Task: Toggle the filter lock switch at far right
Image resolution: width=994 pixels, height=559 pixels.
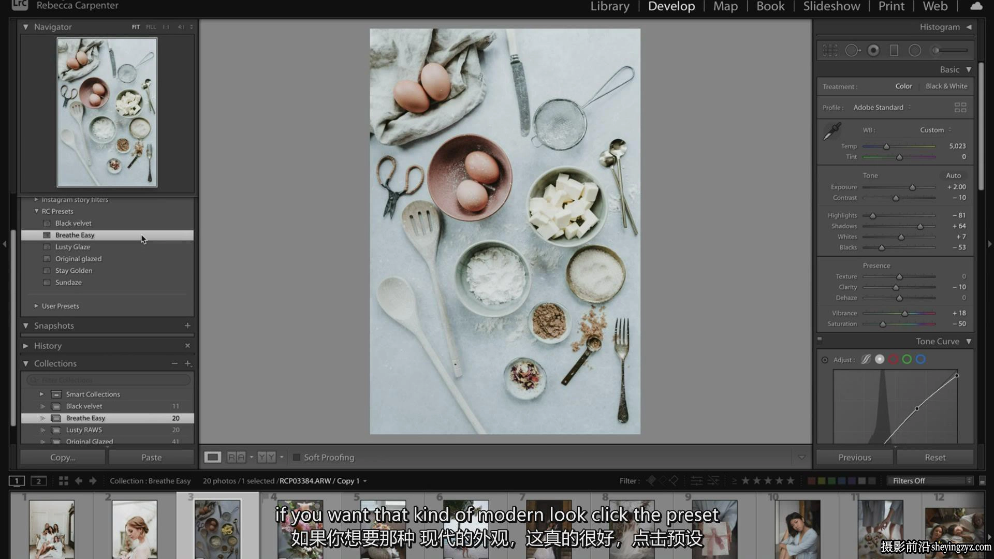Action: tap(982, 481)
